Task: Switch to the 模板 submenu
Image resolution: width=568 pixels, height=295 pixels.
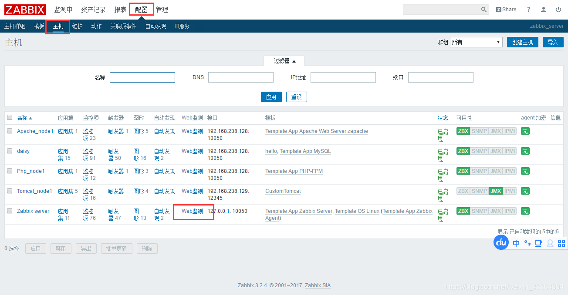Action: click(39, 26)
